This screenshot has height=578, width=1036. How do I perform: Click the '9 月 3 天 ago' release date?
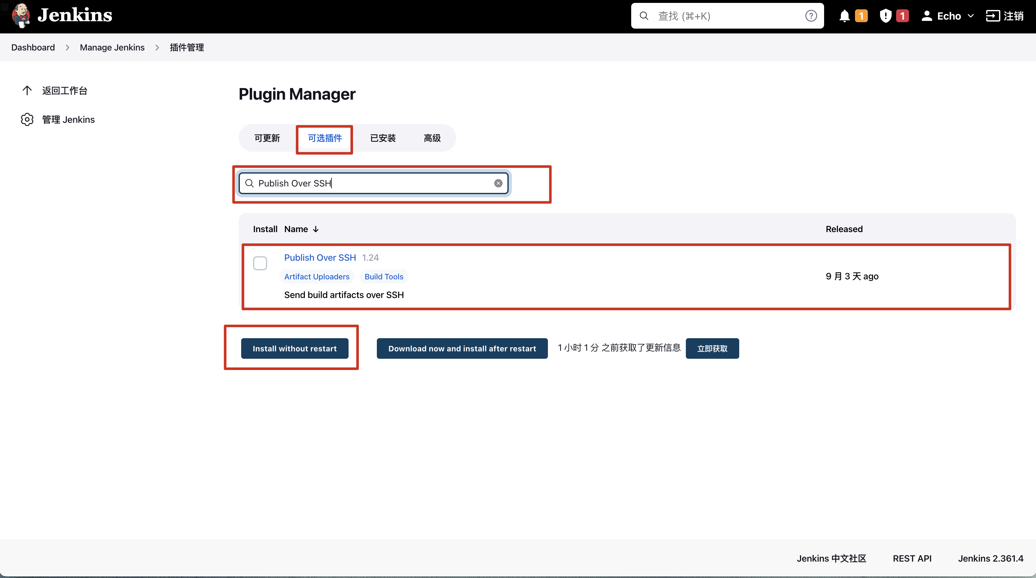[x=852, y=276]
